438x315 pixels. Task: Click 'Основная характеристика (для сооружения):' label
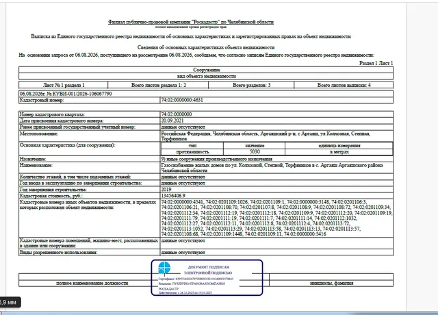[67, 145]
